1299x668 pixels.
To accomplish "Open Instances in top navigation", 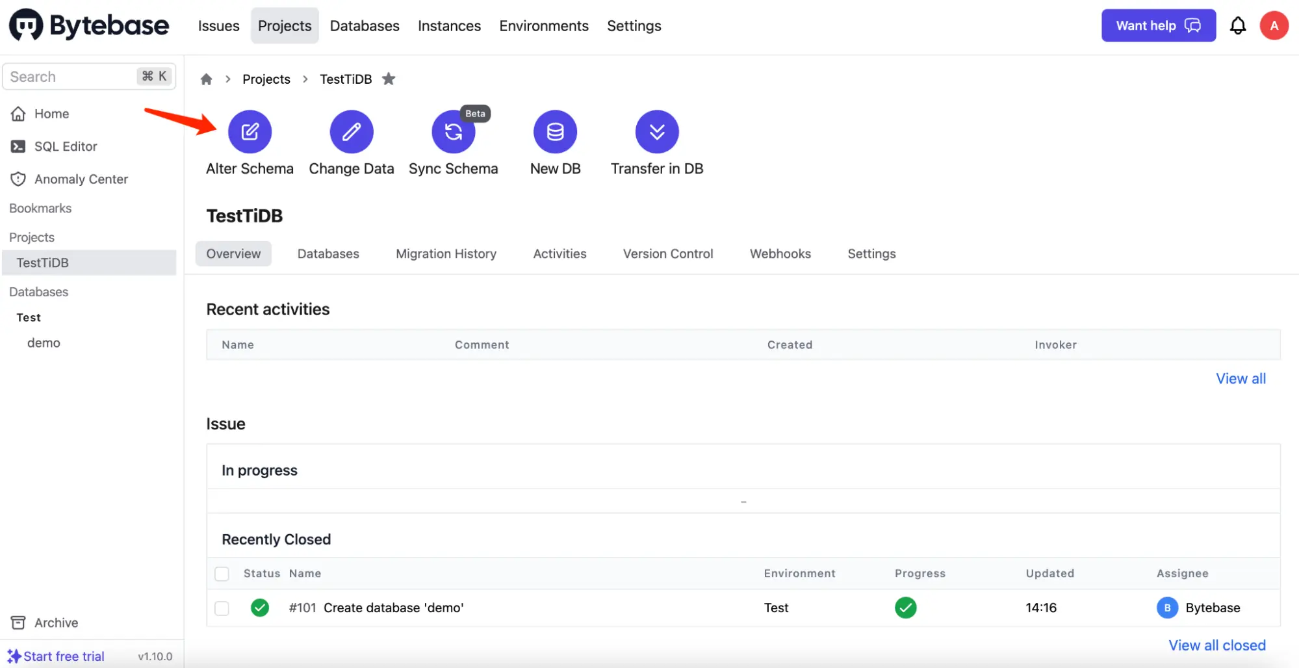I will coord(449,26).
